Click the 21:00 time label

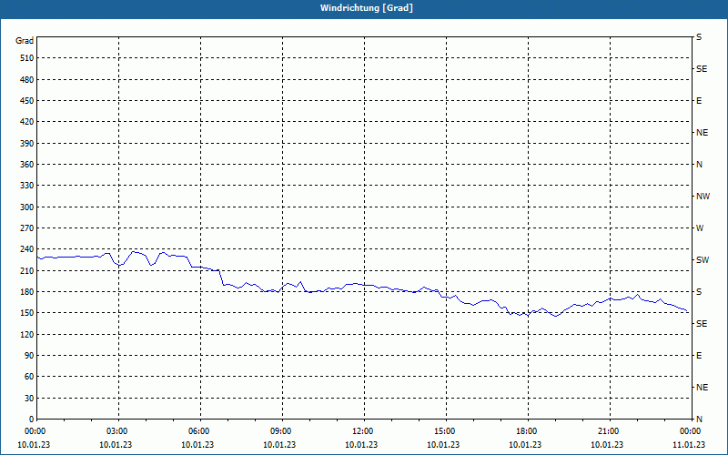609,431
